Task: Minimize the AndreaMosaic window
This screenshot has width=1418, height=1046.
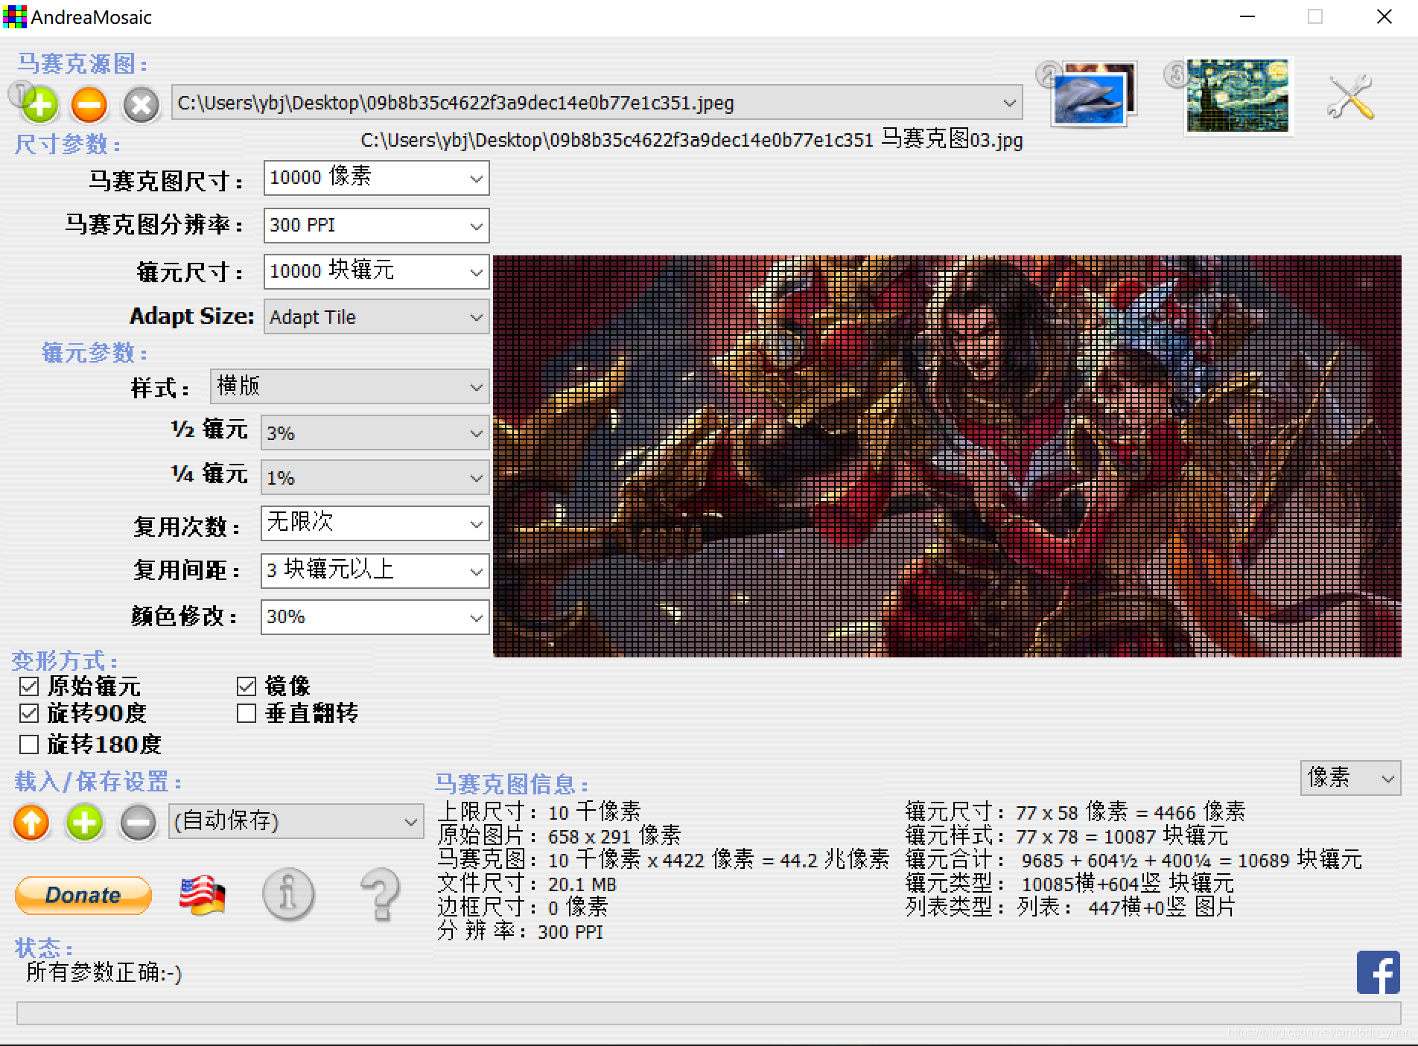Action: [1247, 16]
